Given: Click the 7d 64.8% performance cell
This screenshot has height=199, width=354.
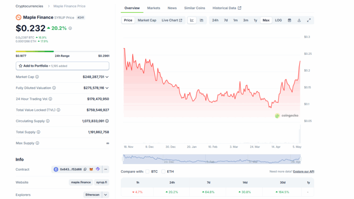Looking at the screenshot, I should click(x=208, y=192).
